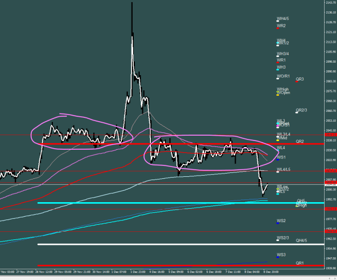Click the 8 Dec 04:00 time label
Viewport: 337px width, 280px height.
click(252, 272)
